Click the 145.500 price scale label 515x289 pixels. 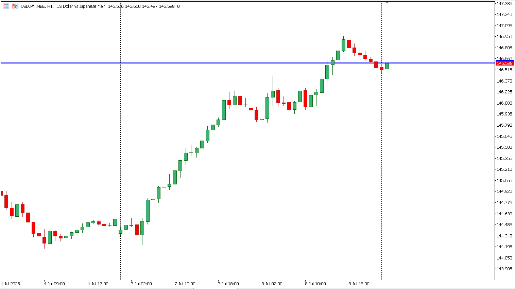[x=504, y=147]
